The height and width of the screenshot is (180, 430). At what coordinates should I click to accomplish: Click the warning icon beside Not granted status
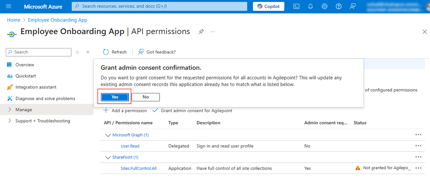point(358,168)
